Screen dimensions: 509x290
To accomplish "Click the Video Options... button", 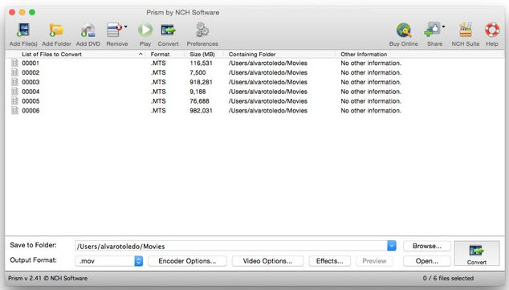I will click(x=267, y=261).
